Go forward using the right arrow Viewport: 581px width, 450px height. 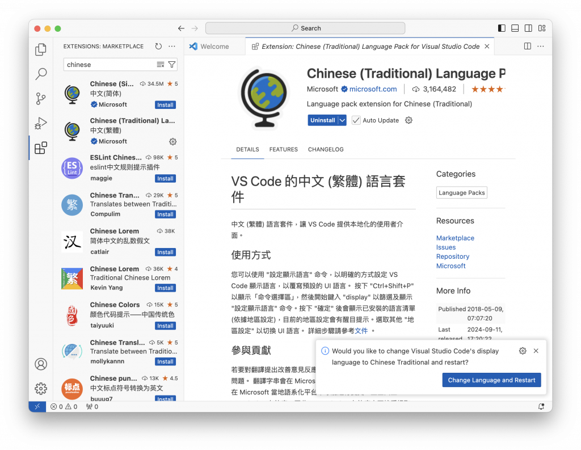195,28
